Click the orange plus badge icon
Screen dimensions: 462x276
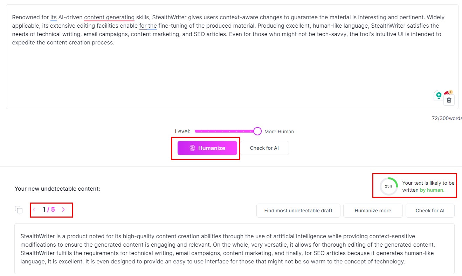[450, 92]
